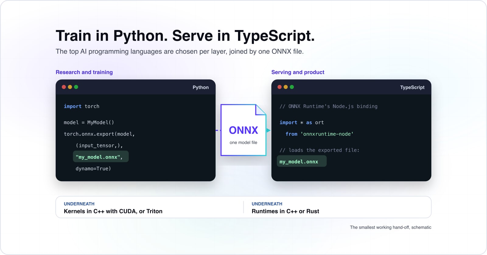
Task: Click the subtitle about ONNX file
Action: (x=180, y=52)
